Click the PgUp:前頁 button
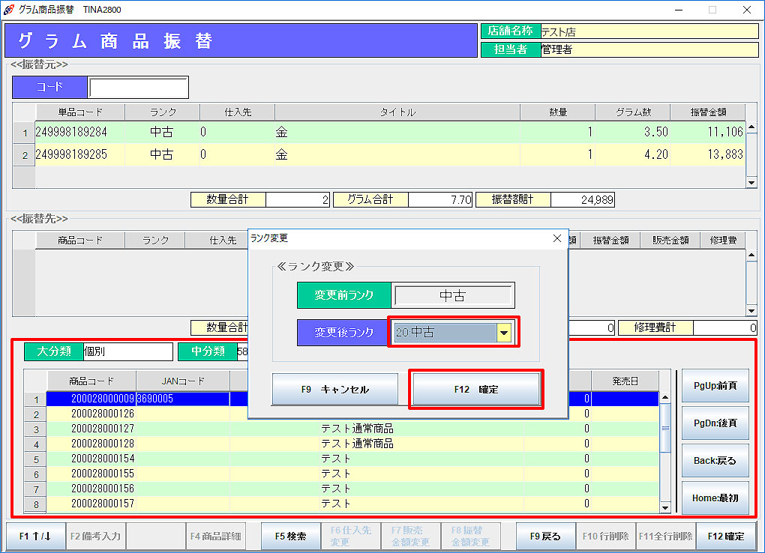The image size is (765, 553). tap(715, 385)
